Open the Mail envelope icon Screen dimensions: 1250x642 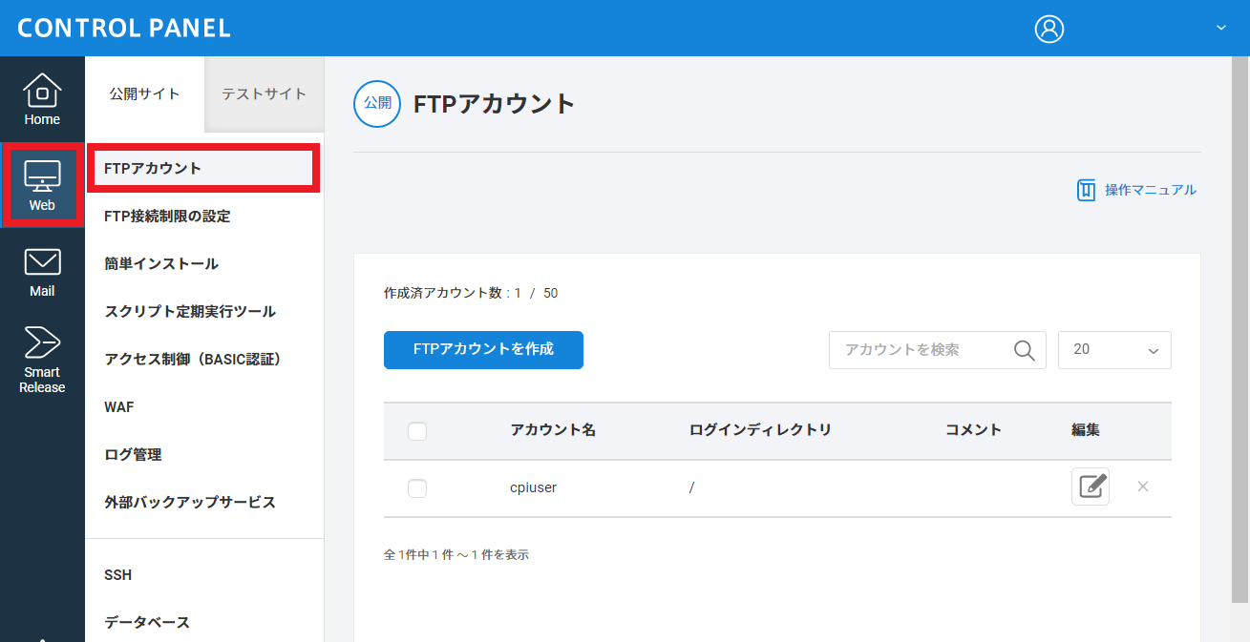pyautogui.click(x=42, y=262)
